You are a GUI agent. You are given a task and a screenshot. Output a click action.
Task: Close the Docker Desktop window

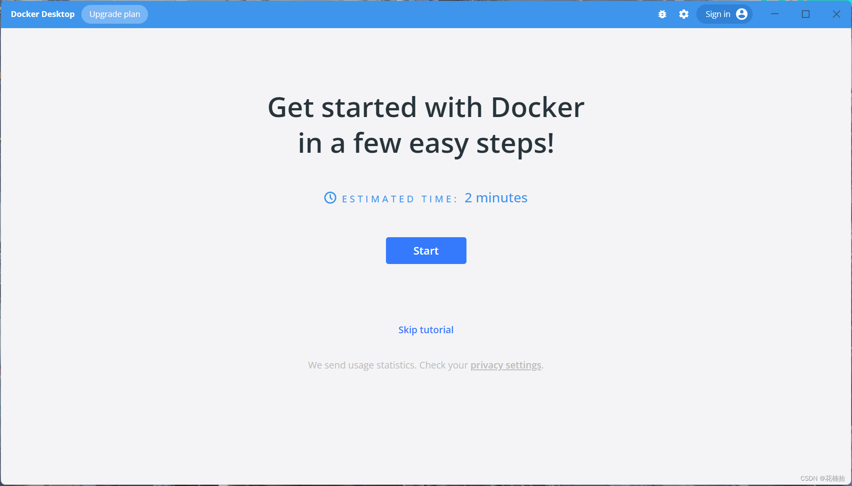(836, 14)
